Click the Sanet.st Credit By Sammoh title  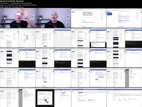tap(12, 1)
